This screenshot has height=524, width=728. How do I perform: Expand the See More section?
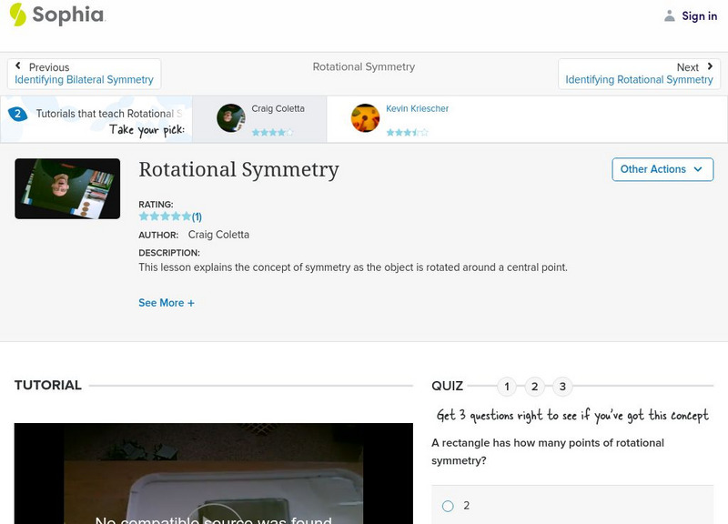[x=167, y=303]
